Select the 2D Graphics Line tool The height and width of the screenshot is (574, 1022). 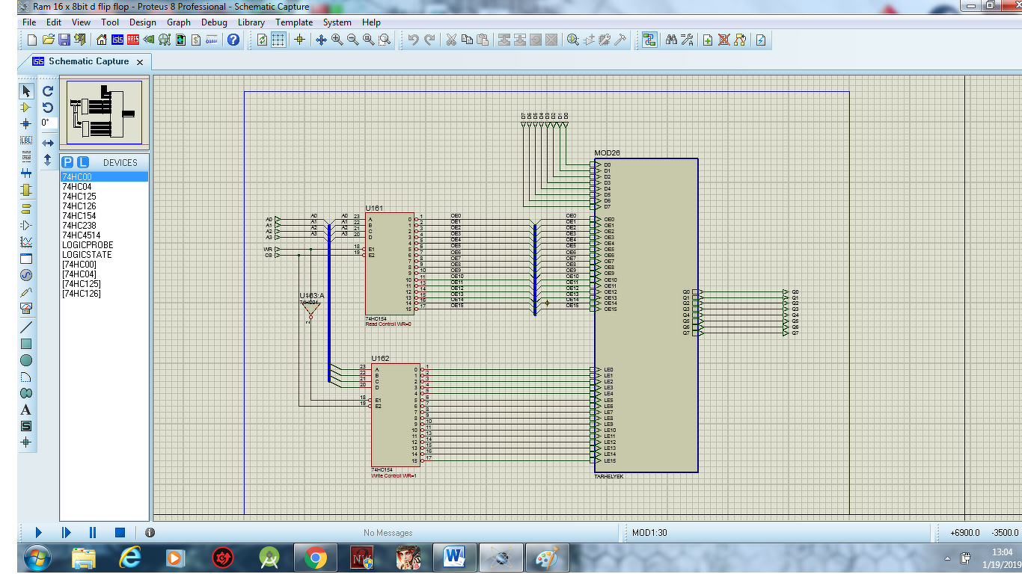pyautogui.click(x=26, y=327)
